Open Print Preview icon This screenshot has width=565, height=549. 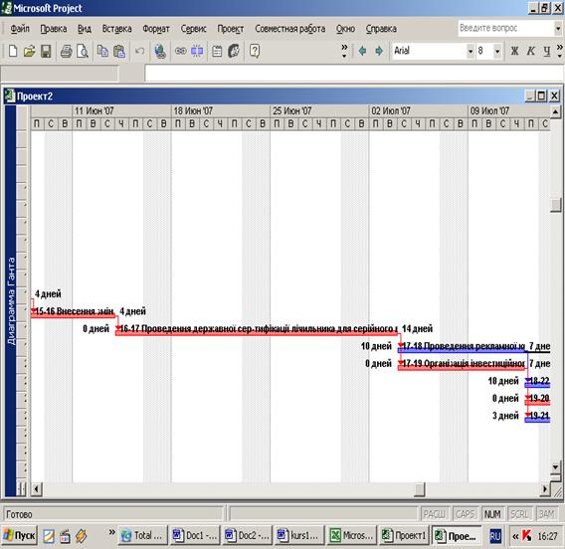(x=83, y=51)
